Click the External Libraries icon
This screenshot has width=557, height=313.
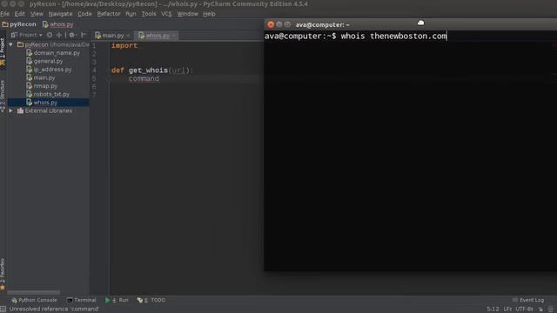(20, 110)
